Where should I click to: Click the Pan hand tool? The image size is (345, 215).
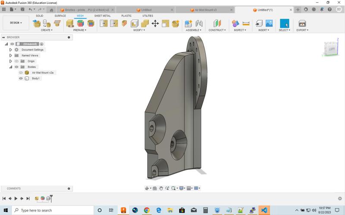click(x=161, y=188)
